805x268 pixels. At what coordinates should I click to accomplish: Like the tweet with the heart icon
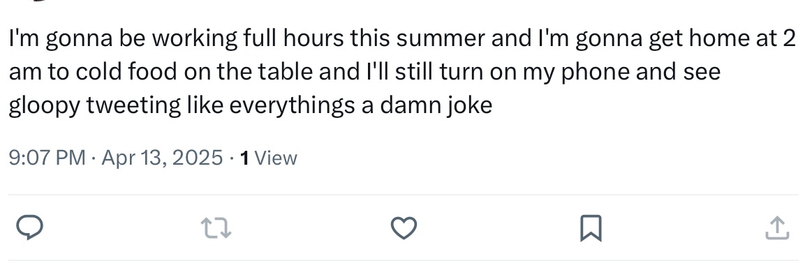pyautogui.click(x=404, y=228)
